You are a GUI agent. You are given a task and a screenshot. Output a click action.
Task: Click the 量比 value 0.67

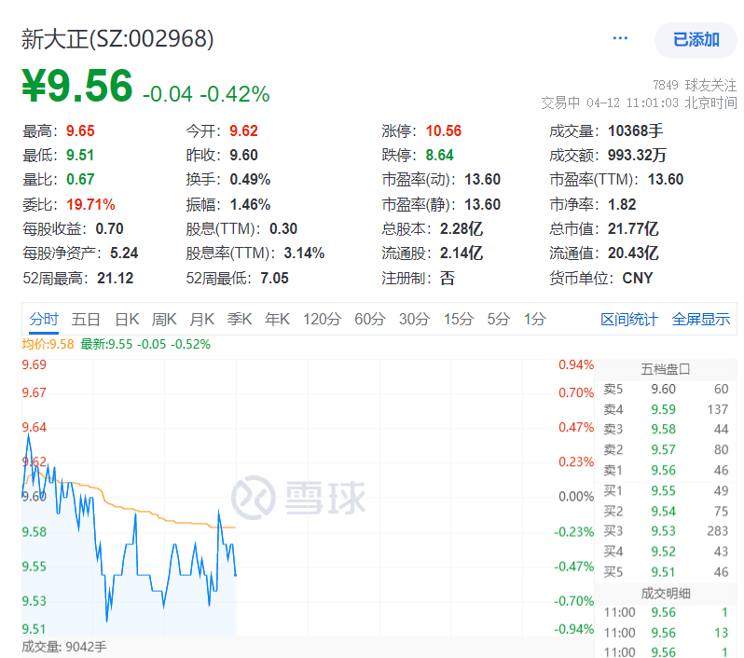[x=80, y=179]
